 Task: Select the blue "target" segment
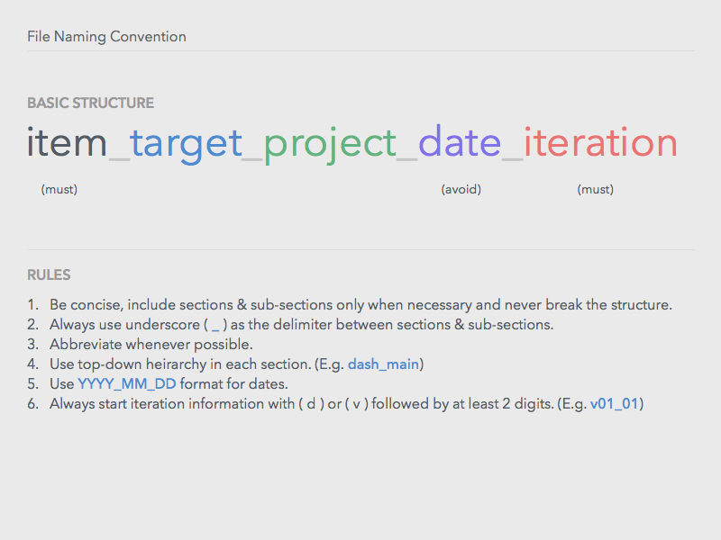pyautogui.click(x=184, y=142)
